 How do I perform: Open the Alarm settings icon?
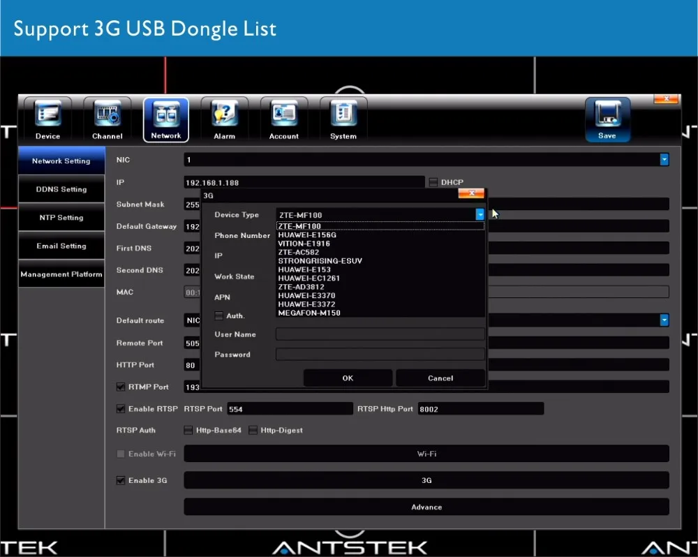(224, 119)
